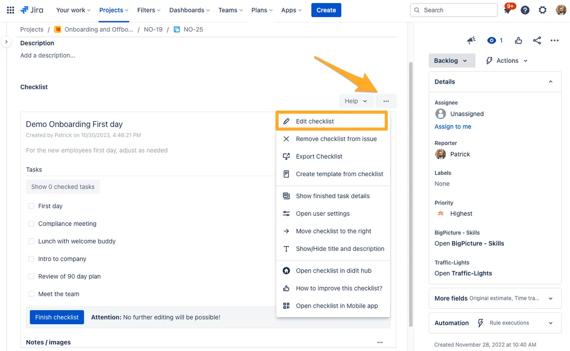Image resolution: width=570 pixels, height=351 pixels.
Task: Choose Create template from checklist
Action: pyautogui.click(x=333, y=174)
